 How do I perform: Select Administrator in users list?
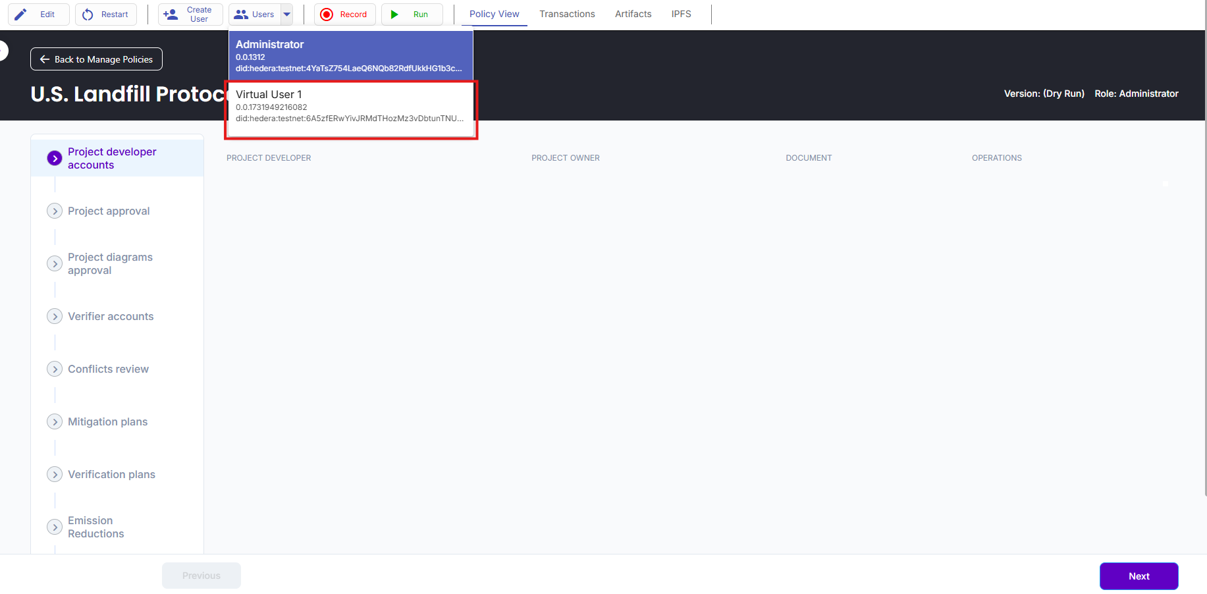click(350, 56)
